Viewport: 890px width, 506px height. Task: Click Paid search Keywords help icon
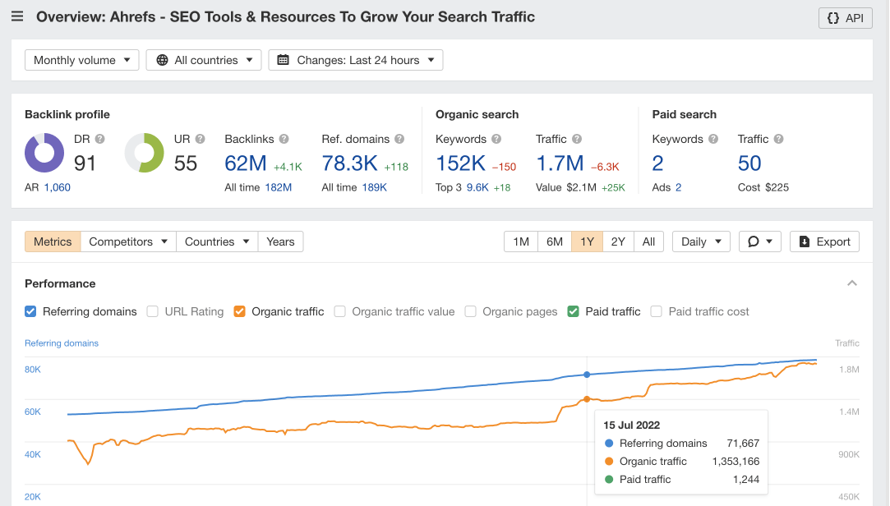(713, 139)
